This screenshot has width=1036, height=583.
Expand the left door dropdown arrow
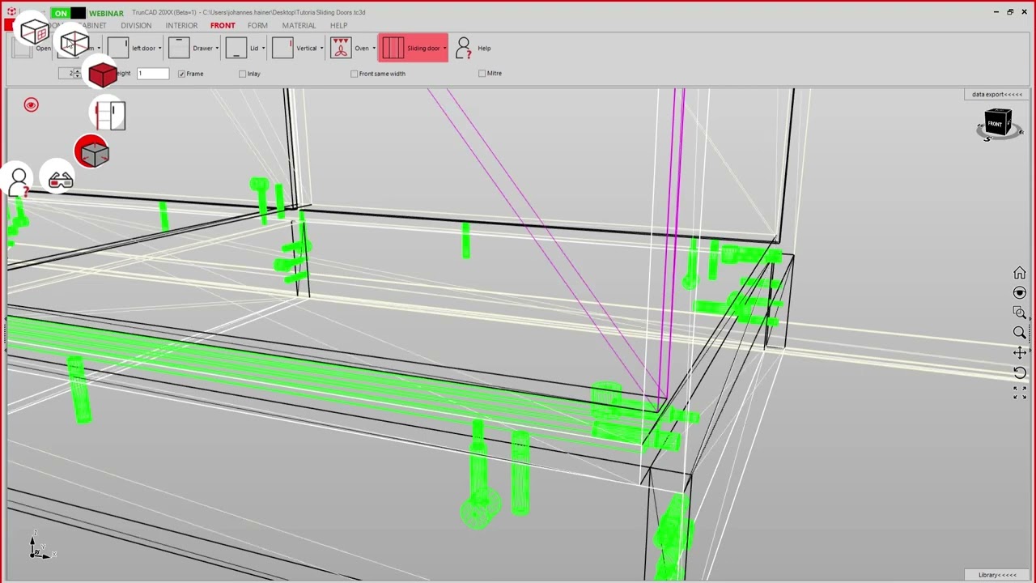(x=159, y=49)
